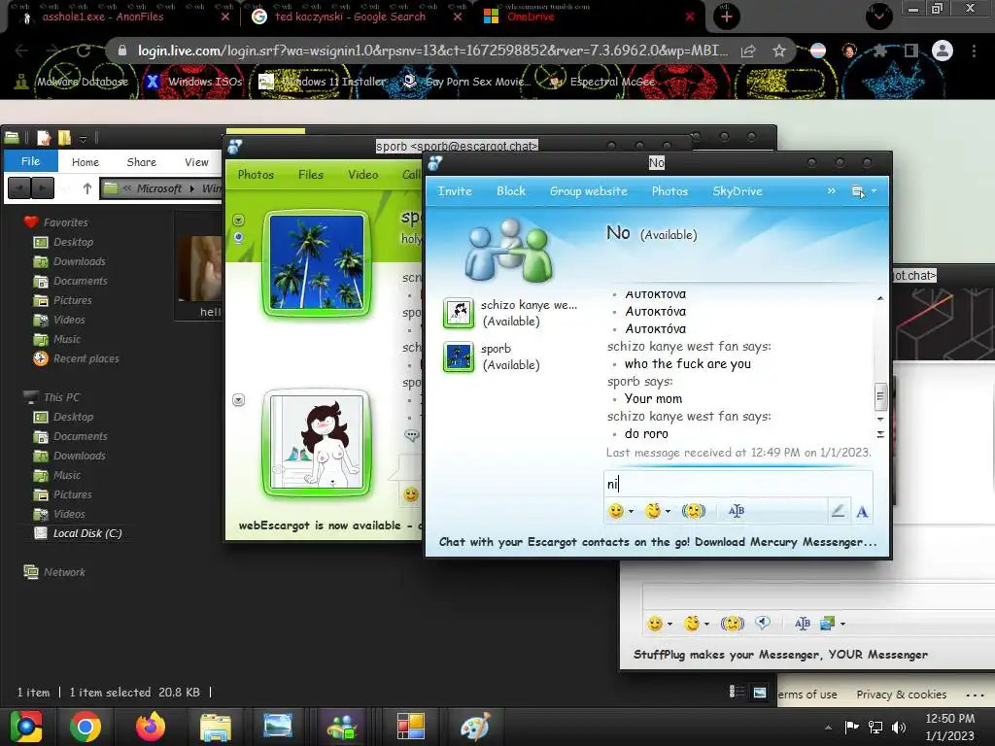The height and width of the screenshot is (746, 995).
Task: Change font in background StuffPlug chat window
Action: point(802,624)
